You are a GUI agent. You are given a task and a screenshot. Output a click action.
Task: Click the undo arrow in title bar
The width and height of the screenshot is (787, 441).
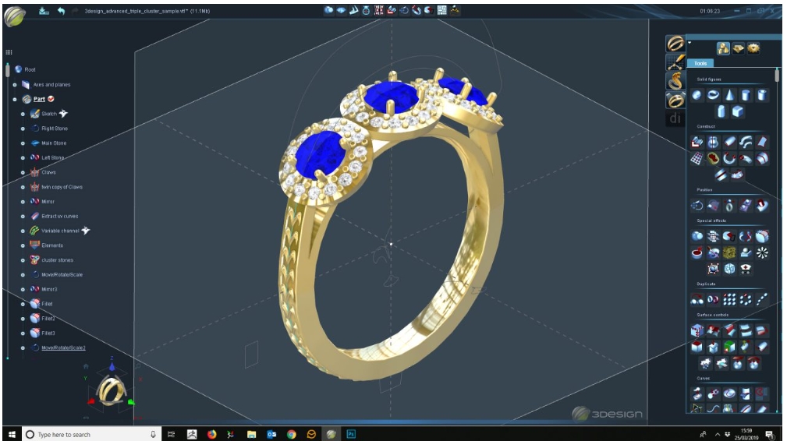click(61, 11)
